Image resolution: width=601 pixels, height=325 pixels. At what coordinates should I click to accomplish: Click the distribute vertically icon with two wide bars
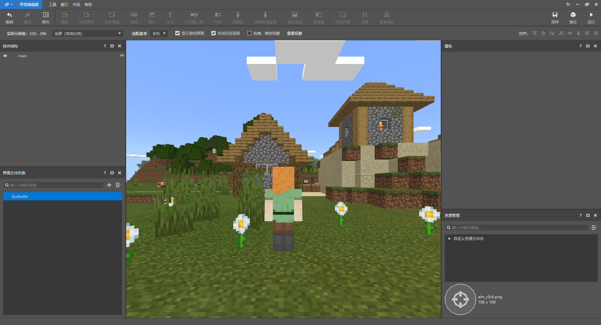596,33
